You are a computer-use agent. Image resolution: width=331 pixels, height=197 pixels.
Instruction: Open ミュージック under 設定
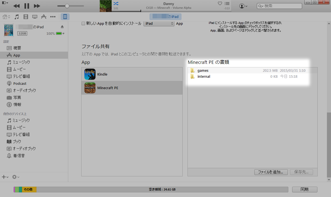[x=34, y=62]
